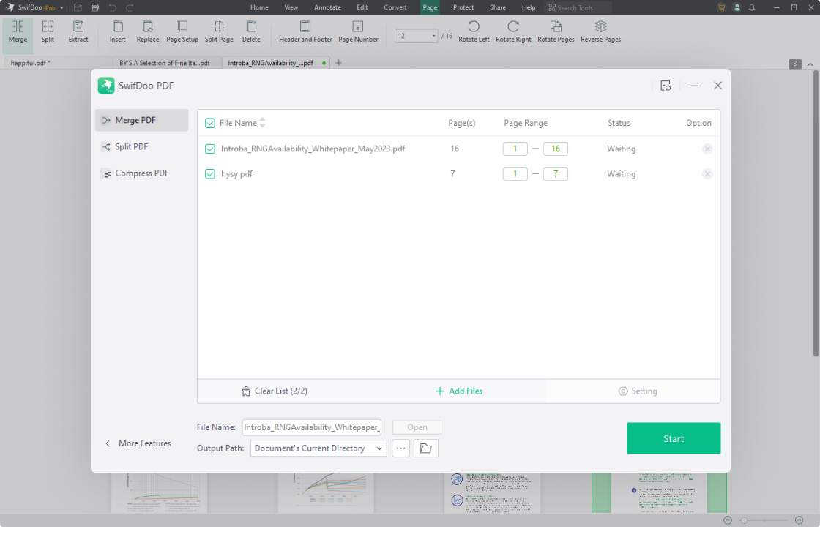Remove hysy.pdf from the merge list
Image resolution: width=820 pixels, height=537 pixels.
point(707,174)
